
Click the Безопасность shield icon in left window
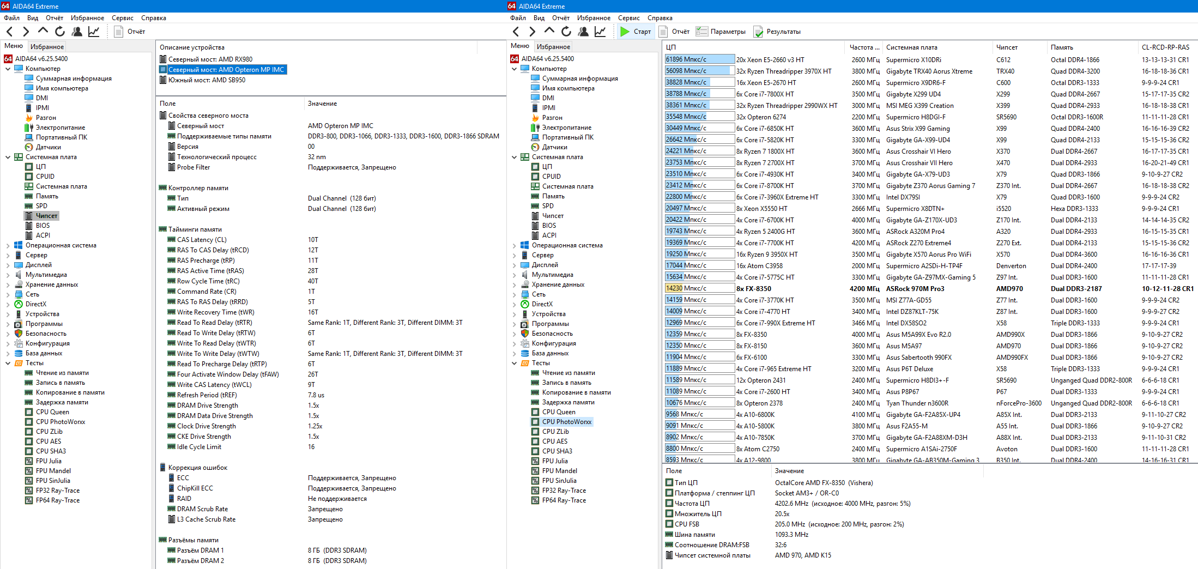click(19, 334)
